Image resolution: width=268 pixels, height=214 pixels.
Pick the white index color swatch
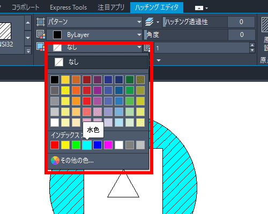[x=119, y=145]
